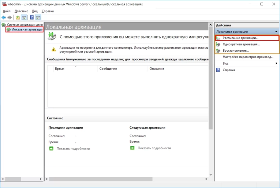Open Расписание архивации wizard
This screenshot has height=188, width=280.
click(240, 38)
